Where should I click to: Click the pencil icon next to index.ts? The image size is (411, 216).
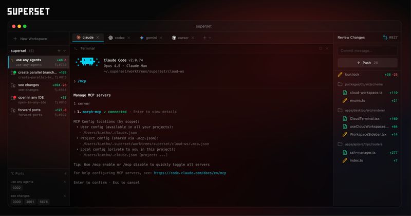(345, 160)
